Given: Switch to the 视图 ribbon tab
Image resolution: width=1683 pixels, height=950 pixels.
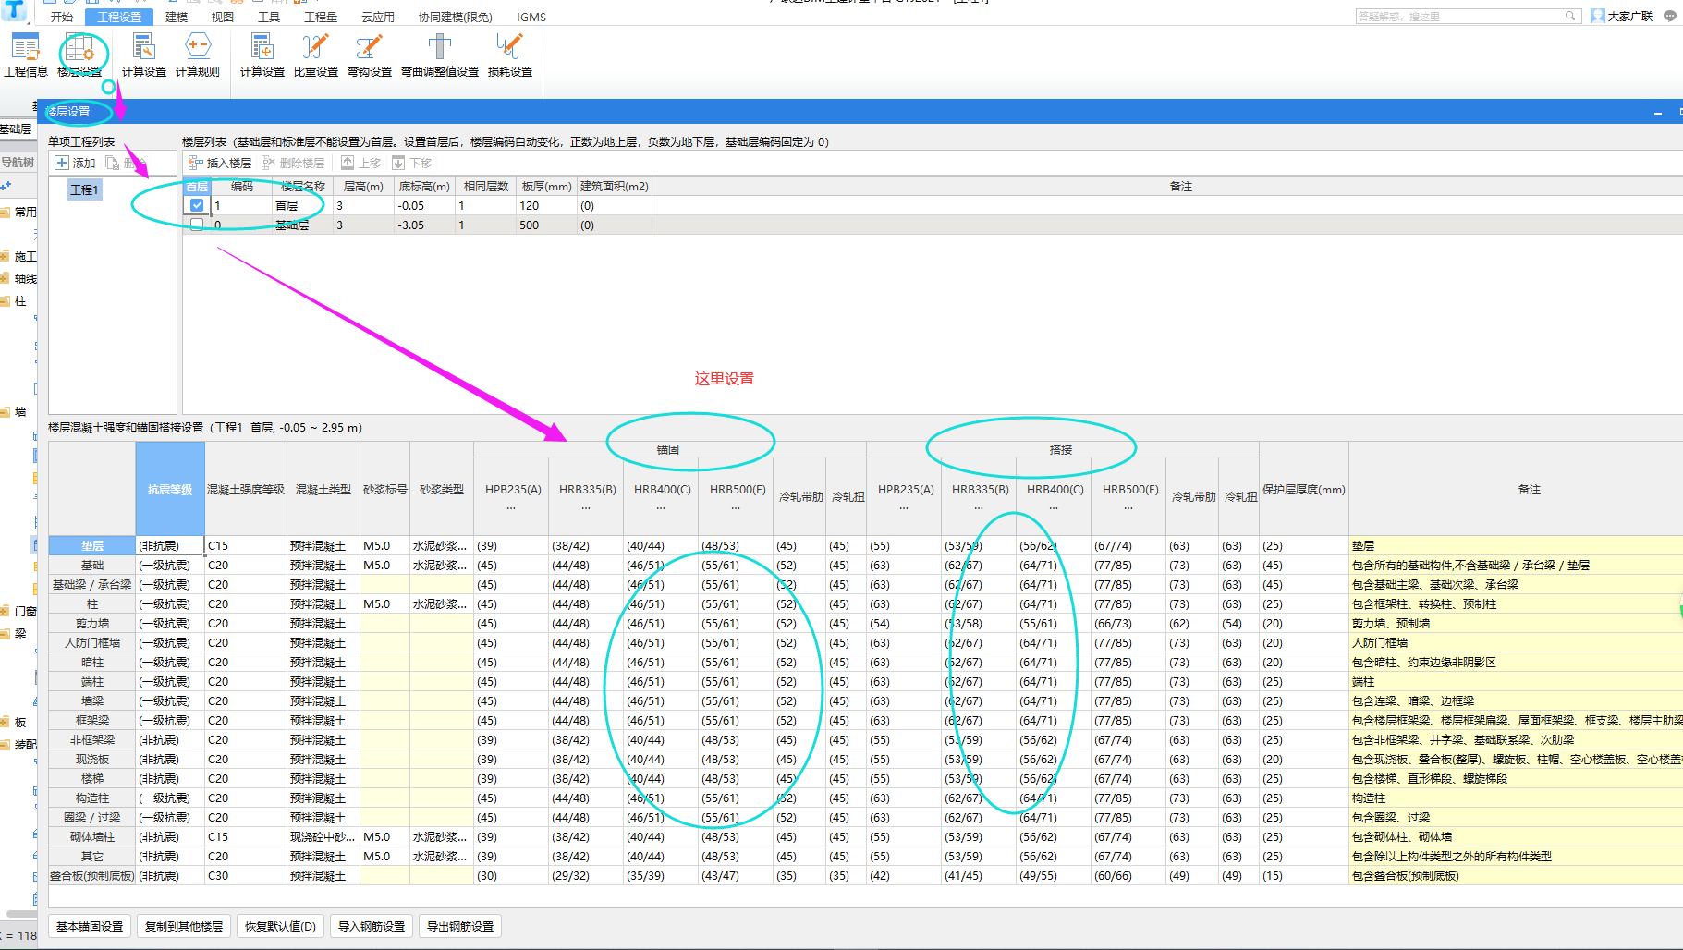Looking at the screenshot, I should point(223,17).
